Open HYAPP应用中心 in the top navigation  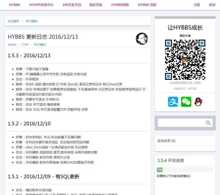[x=41, y=5]
